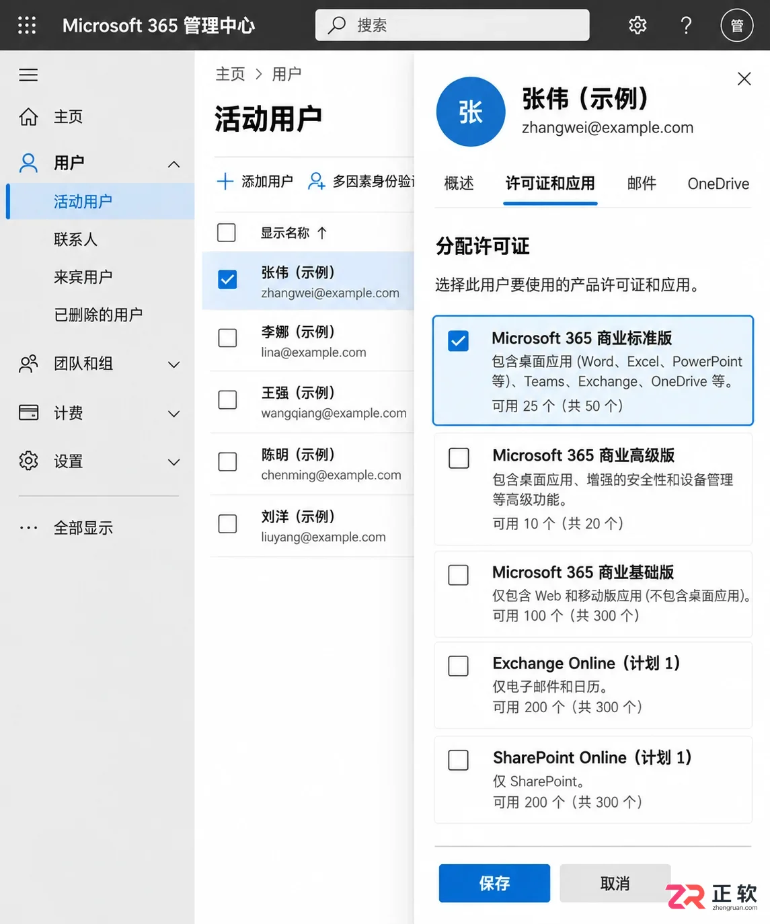Open 联系人 in the sidebar
Viewport: 770px width, 924px height.
click(76, 239)
